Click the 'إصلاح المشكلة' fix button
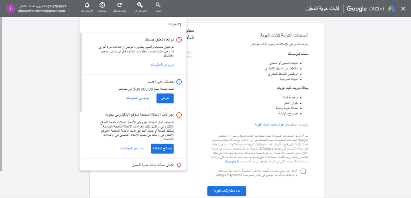411x198 pixels. (x=163, y=148)
